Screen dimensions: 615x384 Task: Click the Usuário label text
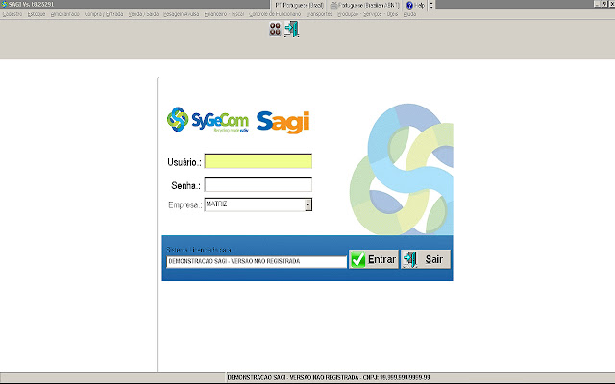[184, 162]
